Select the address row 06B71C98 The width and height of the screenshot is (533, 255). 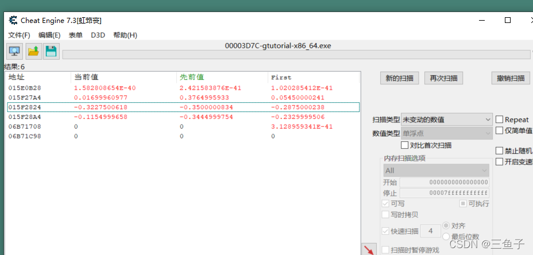click(x=183, y=136)
